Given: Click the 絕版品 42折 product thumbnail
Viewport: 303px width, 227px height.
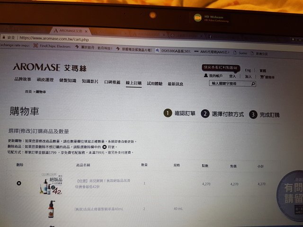Looking at the screenshot, I should (51, 184).
